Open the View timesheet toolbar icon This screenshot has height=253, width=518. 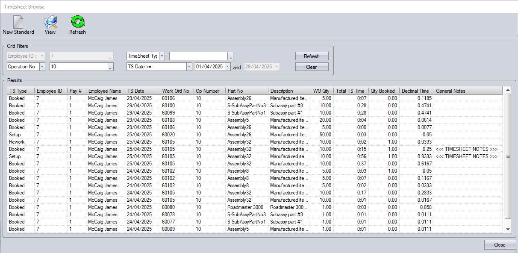pyautogui.click(x=50, y=22)
